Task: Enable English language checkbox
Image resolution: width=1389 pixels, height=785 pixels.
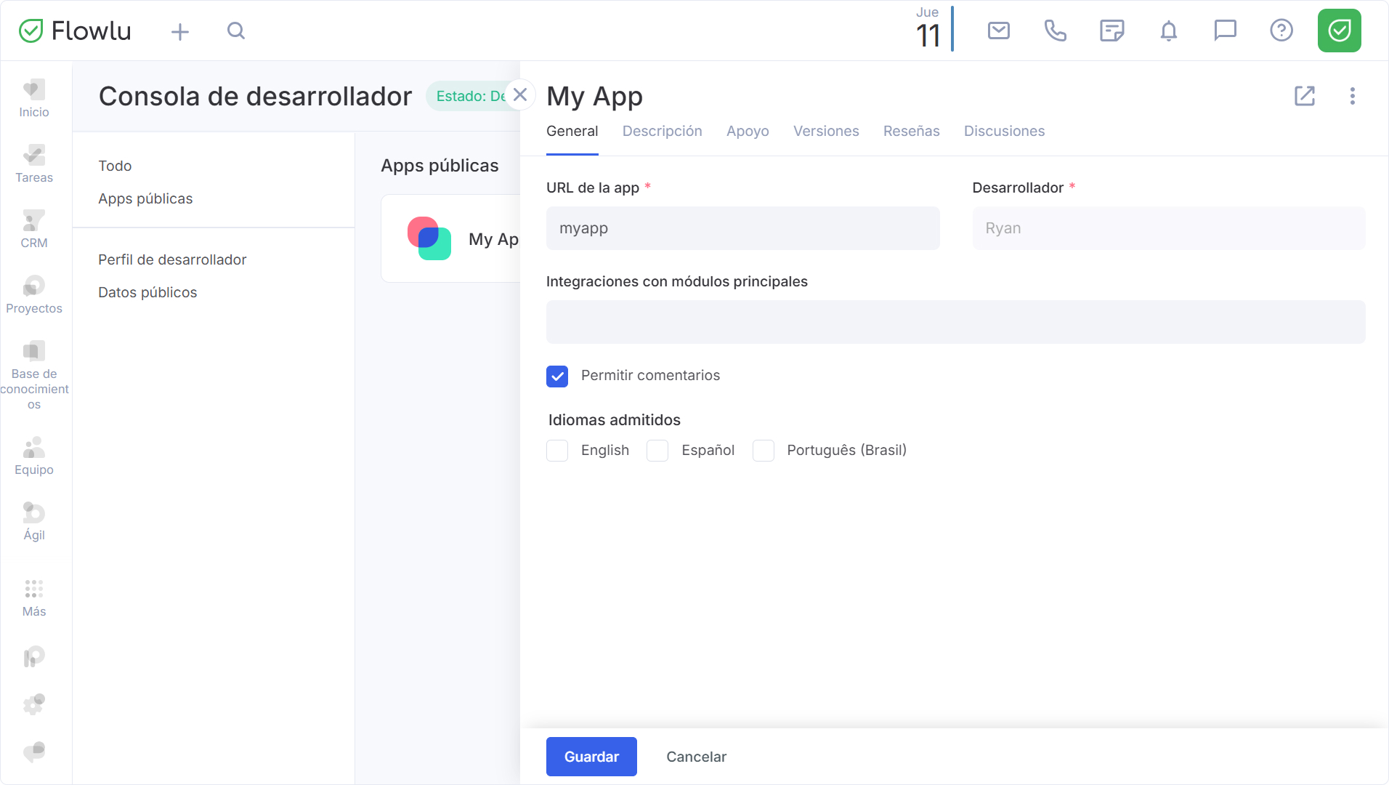Action: [x=557, y=451]
